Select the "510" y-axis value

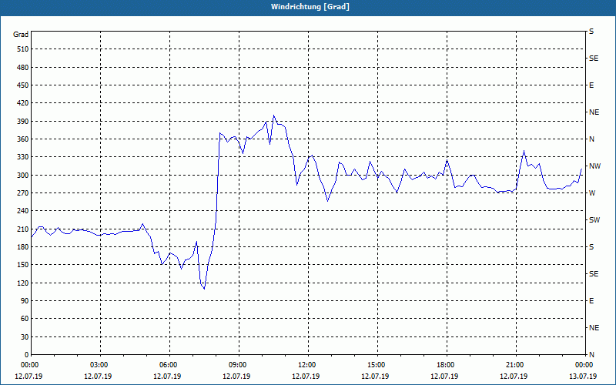[23, 49]
